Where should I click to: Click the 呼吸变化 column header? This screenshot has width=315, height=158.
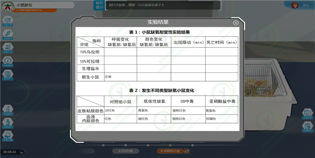coord(120,42)
